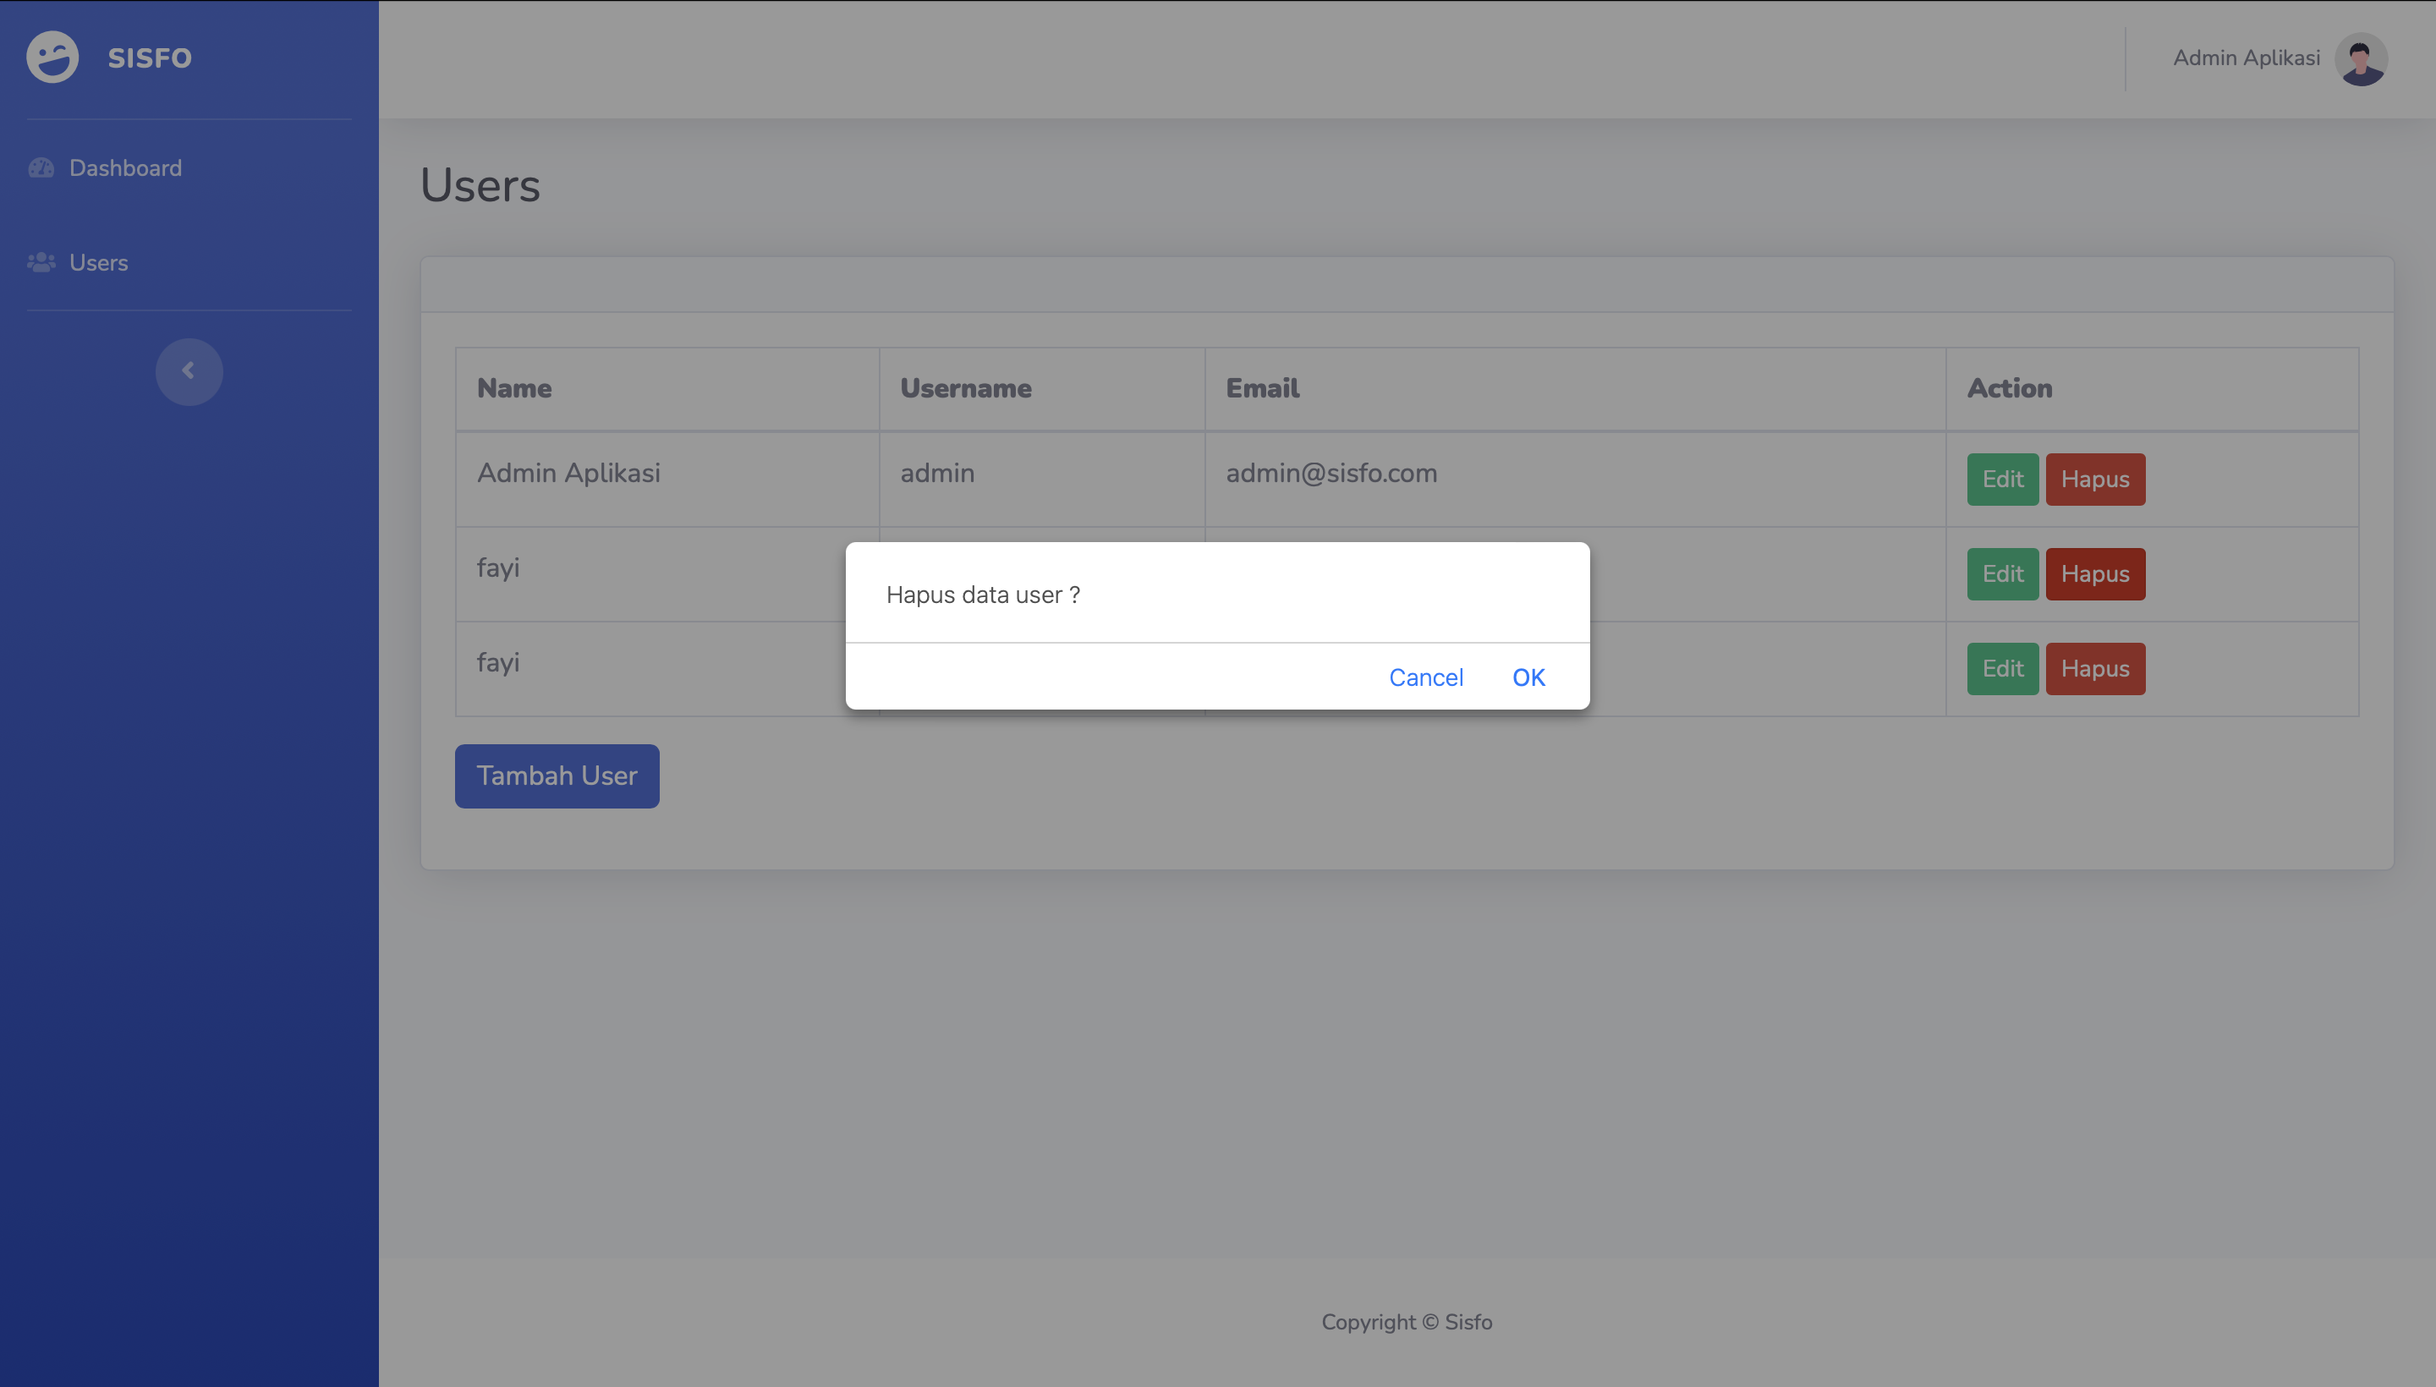Click Hapus for Admin Aplikasi row
Image resolution: width=2436 pixels, height=1387 pixels.
2094,480
